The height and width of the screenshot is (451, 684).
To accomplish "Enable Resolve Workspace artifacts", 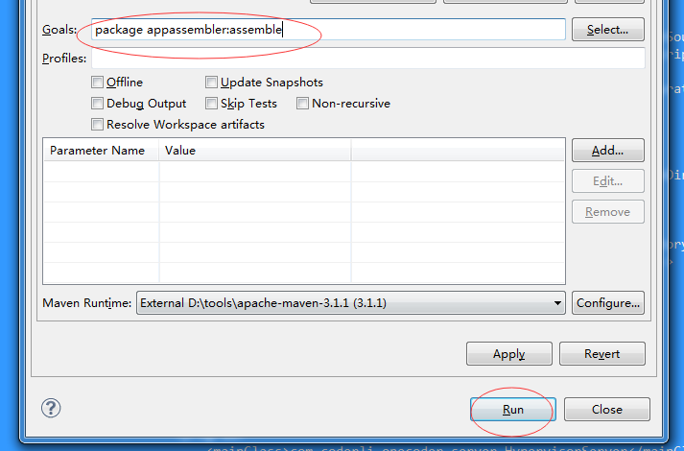I will (x=97, y=125).
